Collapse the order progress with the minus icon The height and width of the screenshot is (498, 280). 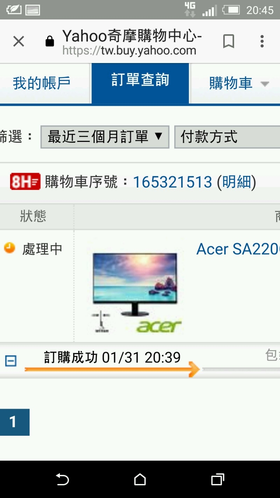point(11,361)
